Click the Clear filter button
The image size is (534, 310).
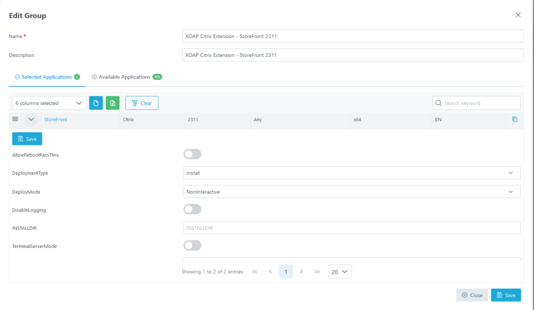pos(142,103)
